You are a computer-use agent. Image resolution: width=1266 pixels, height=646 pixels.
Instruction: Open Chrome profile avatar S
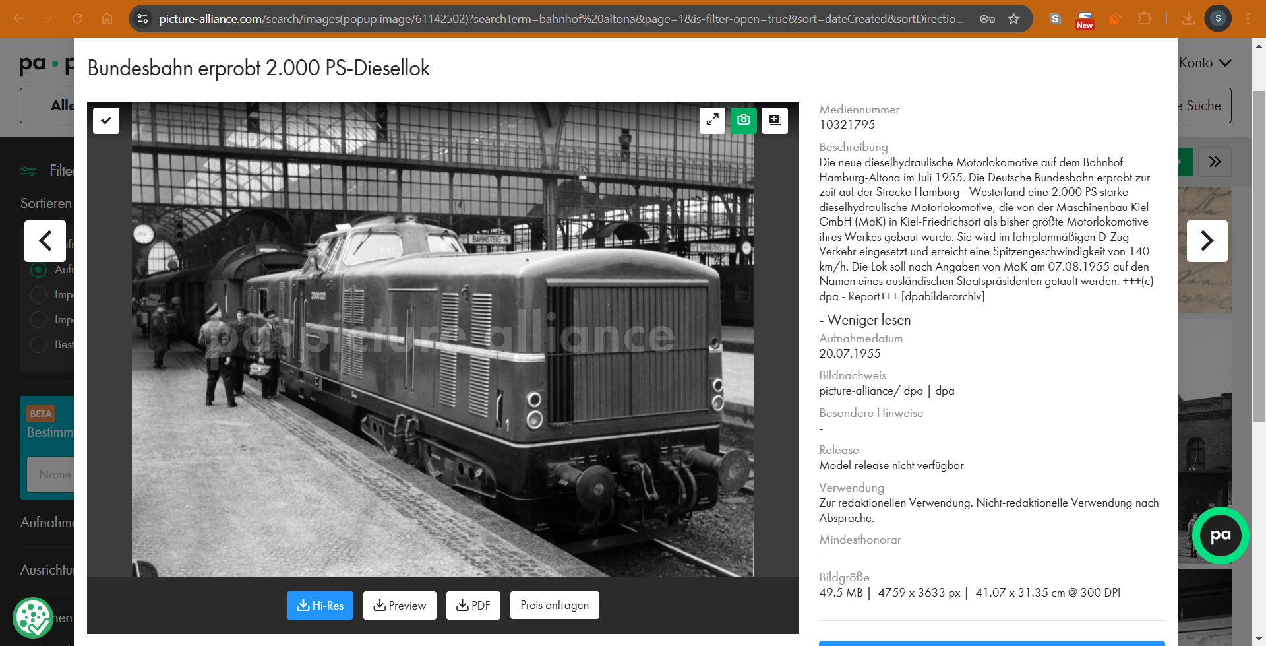[1218, 18]
